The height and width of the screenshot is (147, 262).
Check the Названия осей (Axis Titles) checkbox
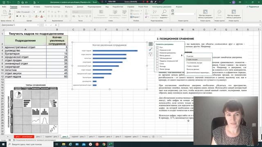(157, 50)
